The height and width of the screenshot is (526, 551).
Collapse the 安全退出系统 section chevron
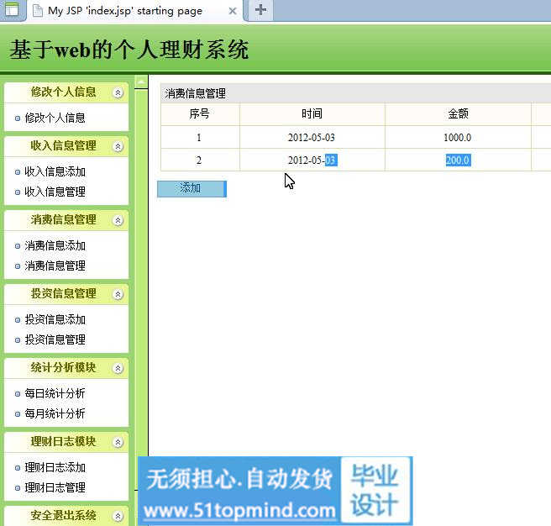pyautogui.click(x=118, y=516)
